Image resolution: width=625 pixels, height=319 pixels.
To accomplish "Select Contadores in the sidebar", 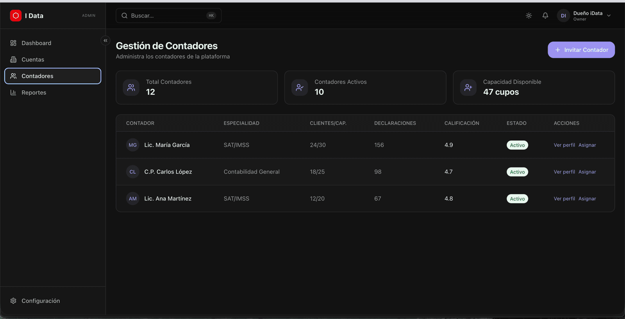I will 53,76.
